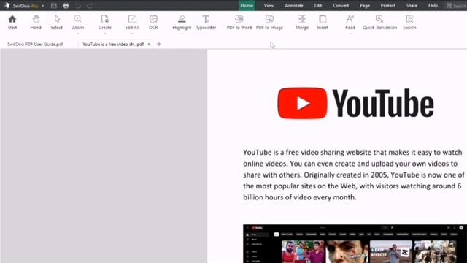
Task: Open the Annotate ribbon tab
Action: pos(293,5)
